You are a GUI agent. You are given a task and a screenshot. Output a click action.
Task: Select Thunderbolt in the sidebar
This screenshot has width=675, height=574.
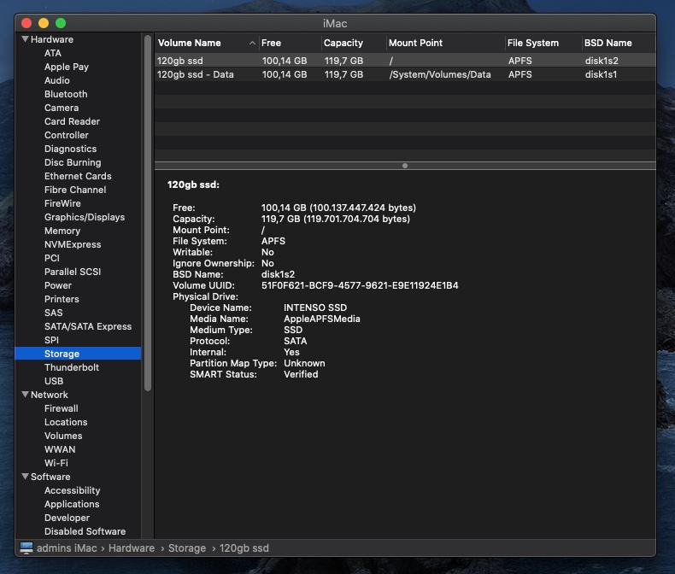(72, 367)
